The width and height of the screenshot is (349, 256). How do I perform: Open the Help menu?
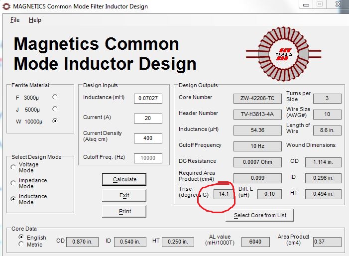35,20
